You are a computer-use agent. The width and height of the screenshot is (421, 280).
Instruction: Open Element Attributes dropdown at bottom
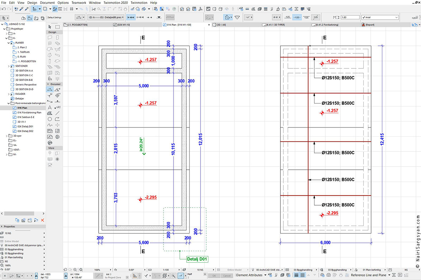[x=251, y=275]
